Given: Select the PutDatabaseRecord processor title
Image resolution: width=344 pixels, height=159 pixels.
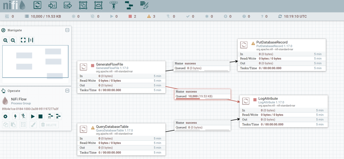Looking at the screenshot, I should pyautogui.click(x=272, y=42).
